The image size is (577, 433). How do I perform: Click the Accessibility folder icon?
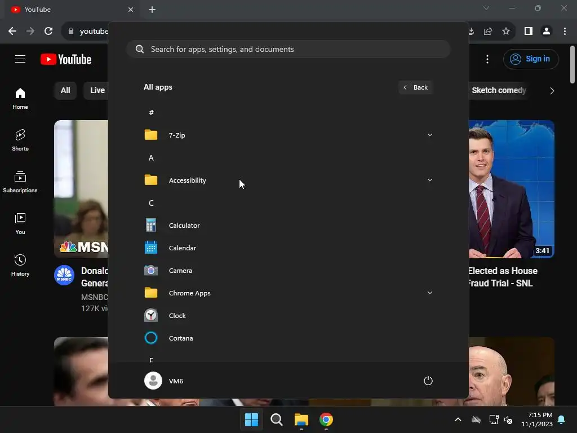(x=151, y=180)
